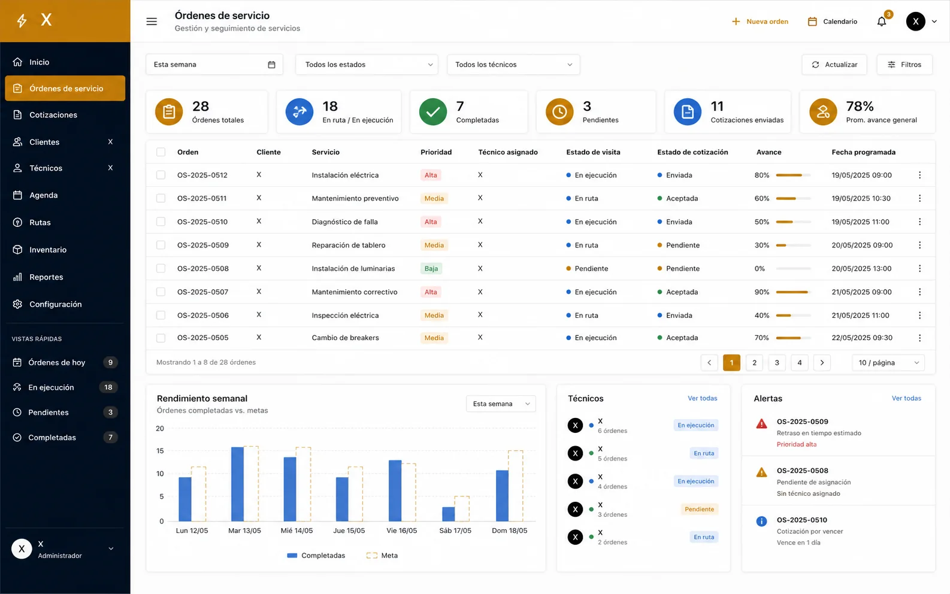This screenshot has width=950, height=594.
Task: Click the Órdenes totales clipboard icon
Action: click(169, 112)
